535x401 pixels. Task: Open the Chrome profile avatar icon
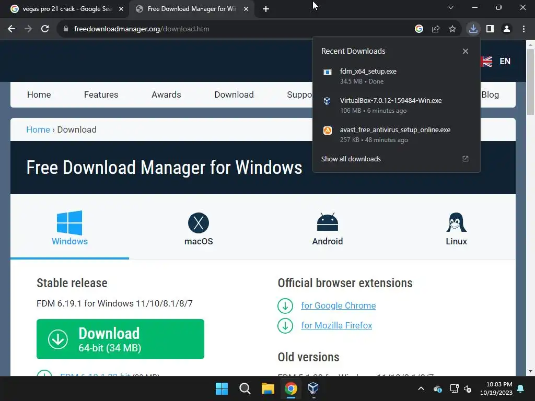click(x=507, y=29)
